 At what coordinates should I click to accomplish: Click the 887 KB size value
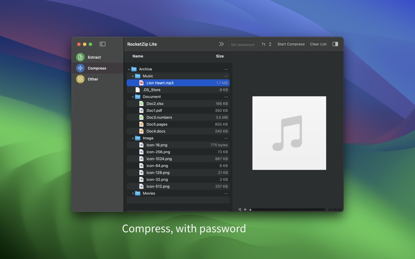pos(221,159)
